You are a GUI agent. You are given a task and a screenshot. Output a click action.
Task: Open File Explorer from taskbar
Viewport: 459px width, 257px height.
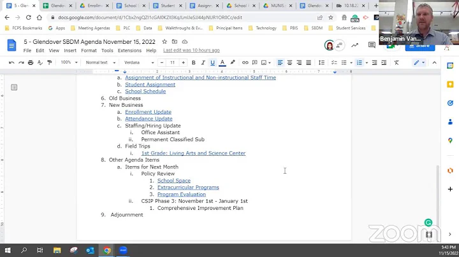57,250
